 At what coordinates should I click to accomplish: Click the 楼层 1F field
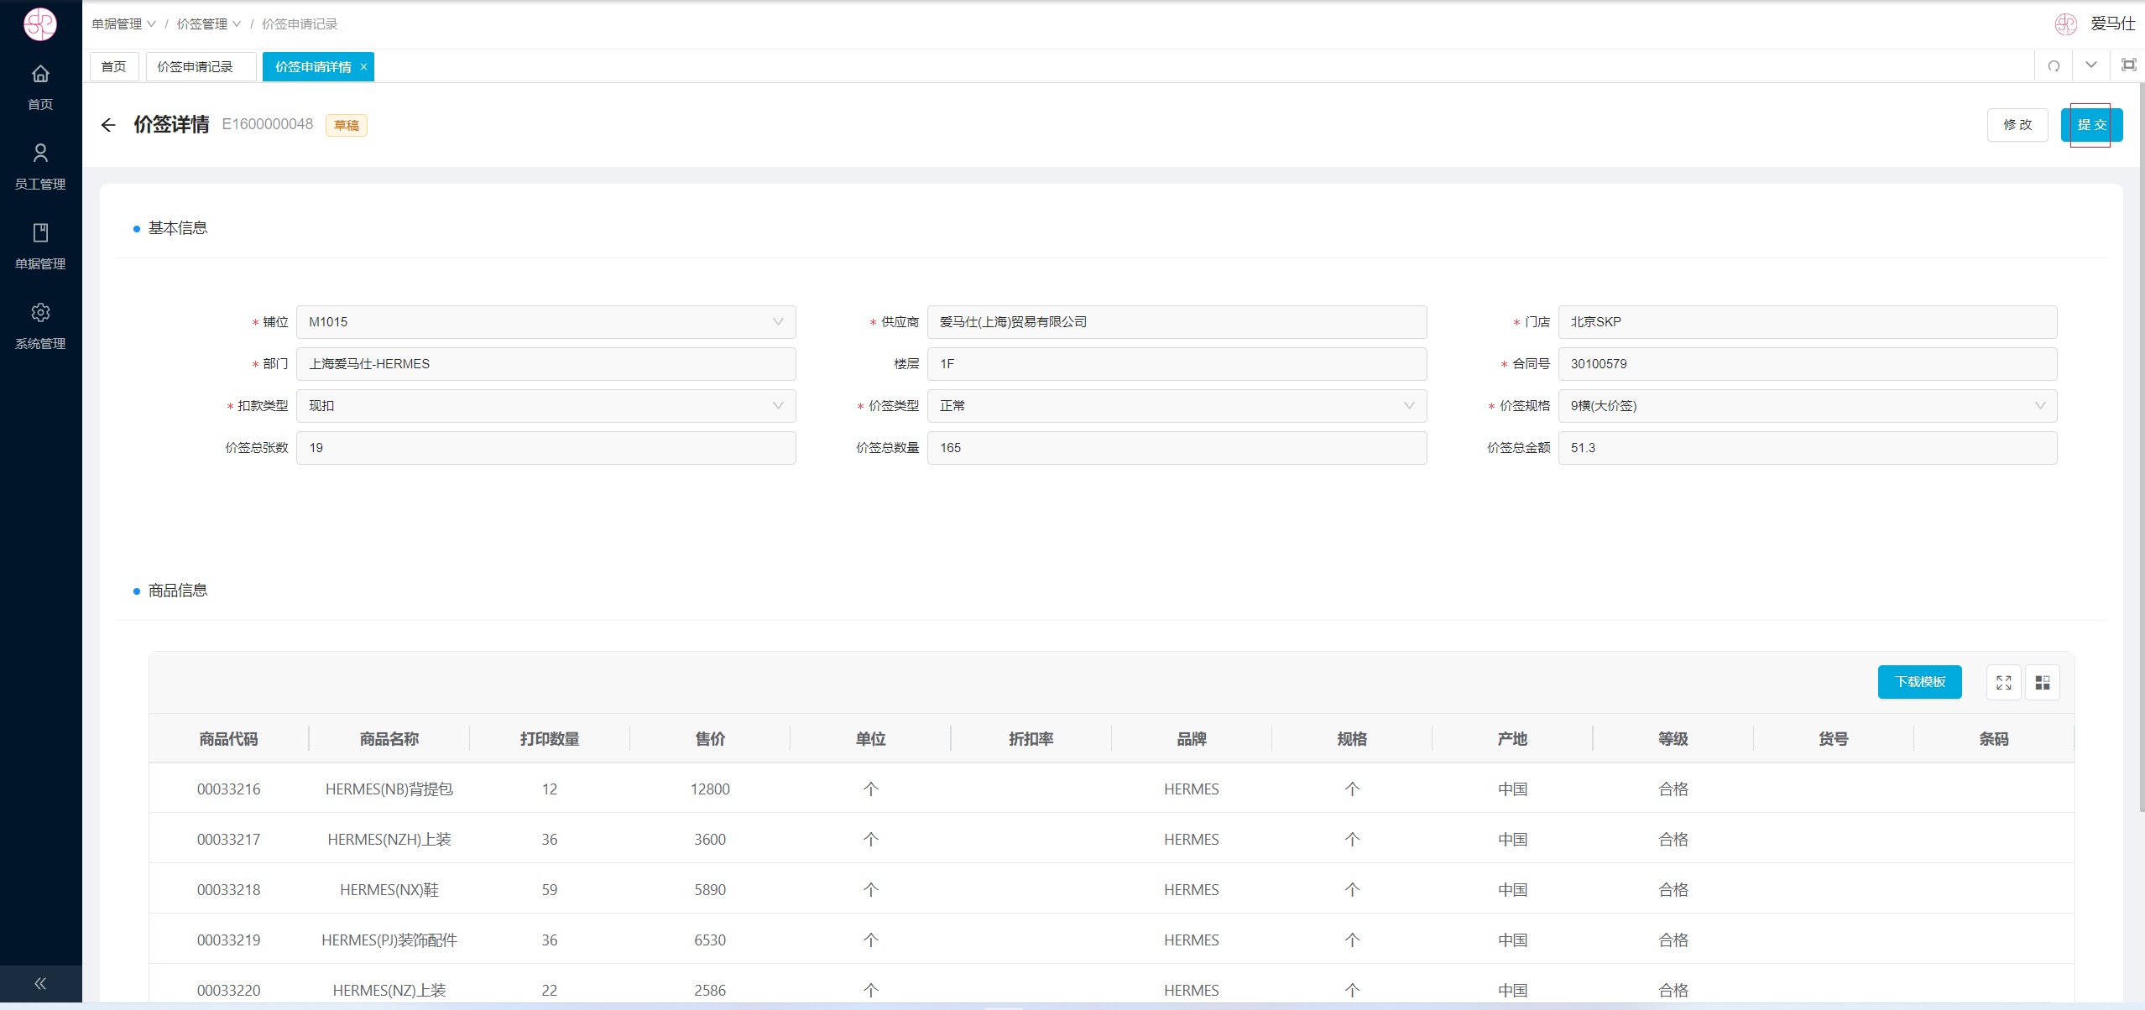[1177, 364]
